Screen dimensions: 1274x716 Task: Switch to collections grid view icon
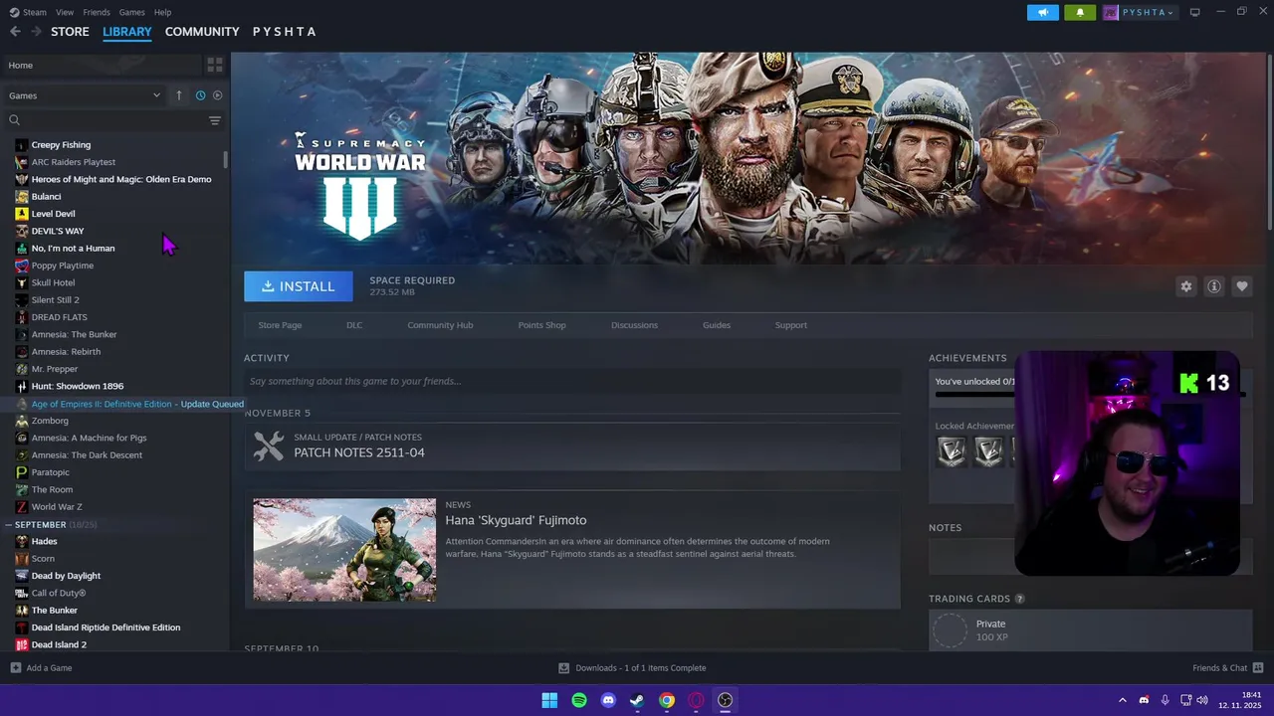tap(215, 66)
